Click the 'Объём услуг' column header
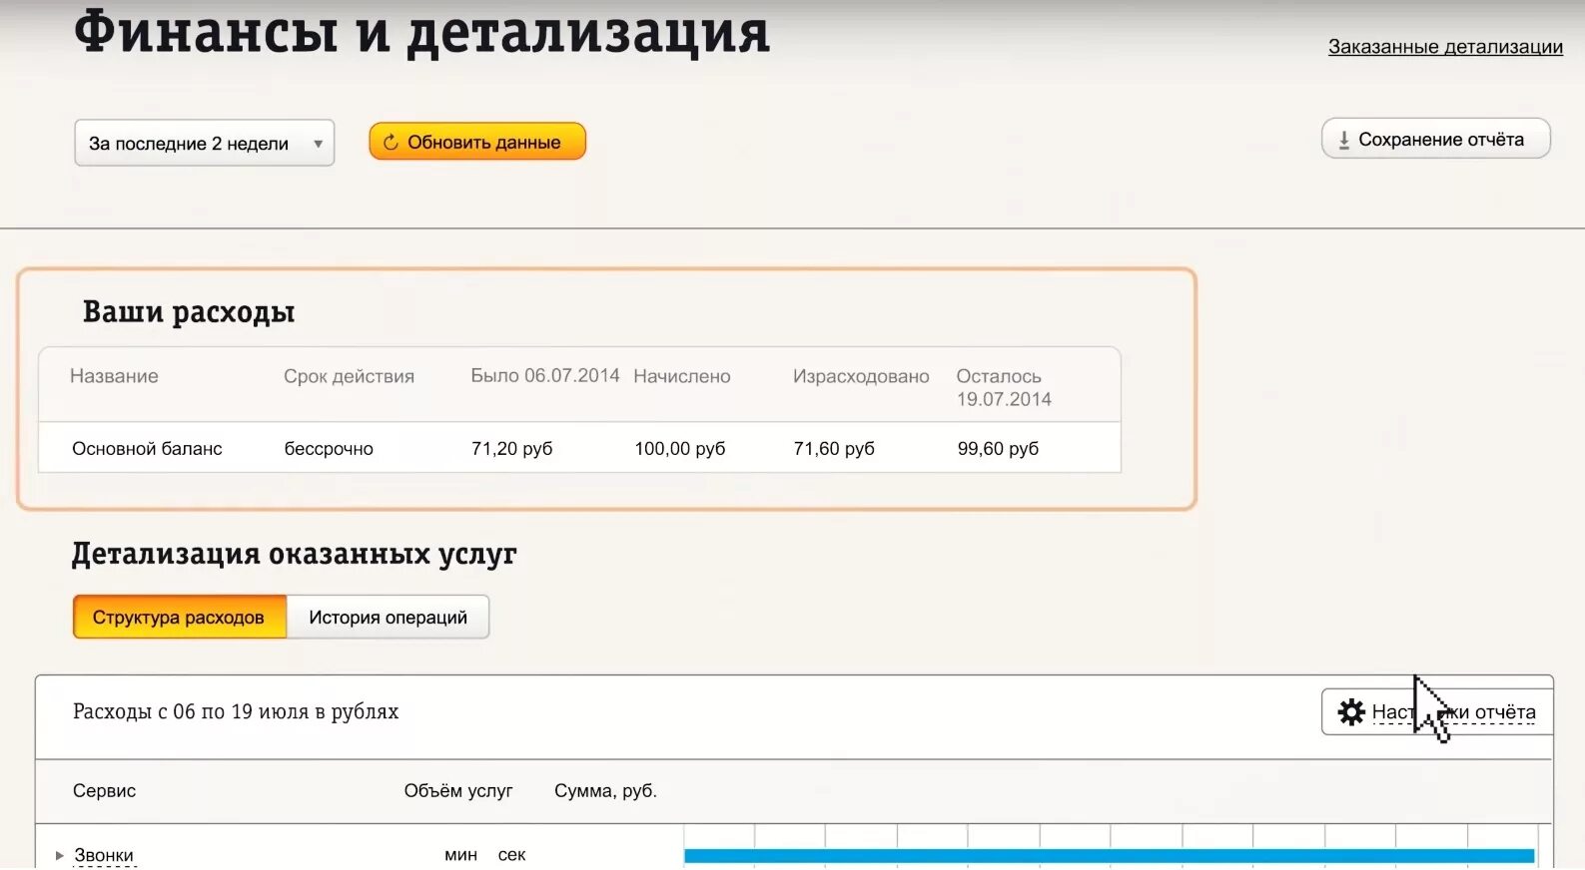 point(458,790)
